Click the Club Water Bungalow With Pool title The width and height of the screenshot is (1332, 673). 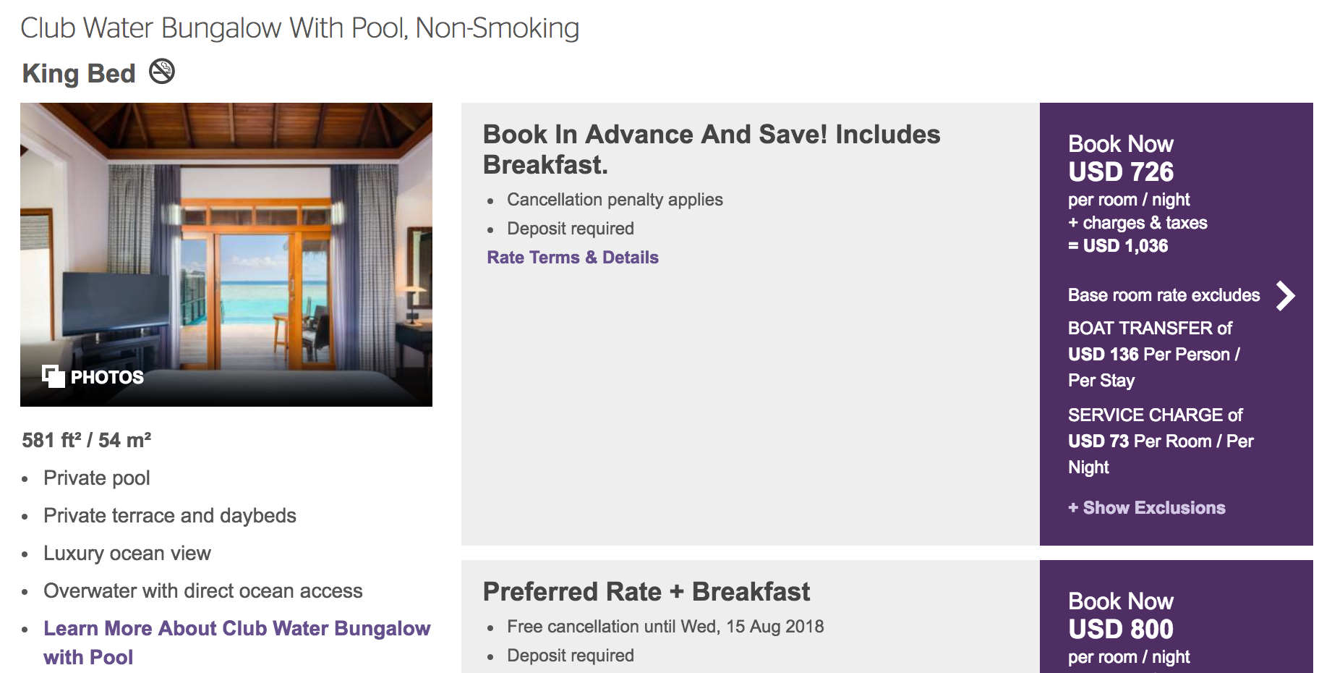click(x=299, y=28)
